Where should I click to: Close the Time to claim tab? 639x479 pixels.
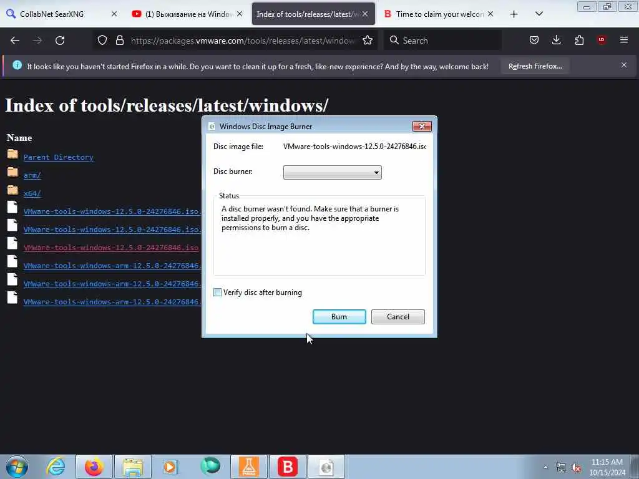[x=490, y=14]
